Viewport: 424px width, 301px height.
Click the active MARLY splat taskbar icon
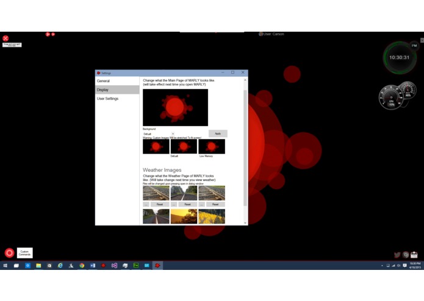click(157, 266)
